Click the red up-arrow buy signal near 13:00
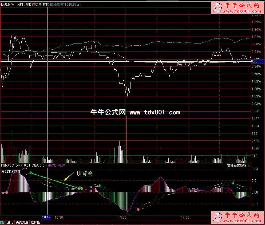Screen dimensions: 265x225 point(138,209)
